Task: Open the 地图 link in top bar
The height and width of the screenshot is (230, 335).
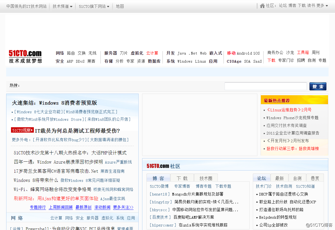Action: tap(120, 6)
